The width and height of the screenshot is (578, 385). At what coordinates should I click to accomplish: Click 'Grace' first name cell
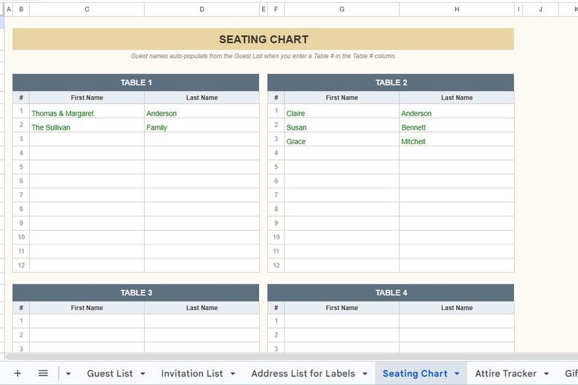coord(341,139)
